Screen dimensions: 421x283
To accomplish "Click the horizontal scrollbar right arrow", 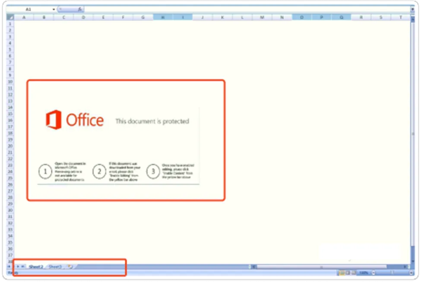I will coord(405,266).
